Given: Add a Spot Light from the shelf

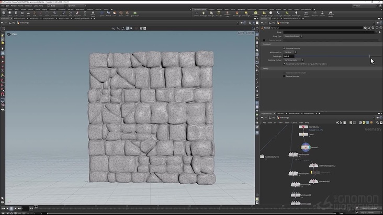Looking at the screenshot, I should 211,14.
